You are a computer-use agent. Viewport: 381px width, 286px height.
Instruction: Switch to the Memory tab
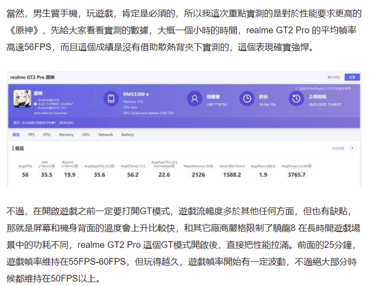[66, 134]
